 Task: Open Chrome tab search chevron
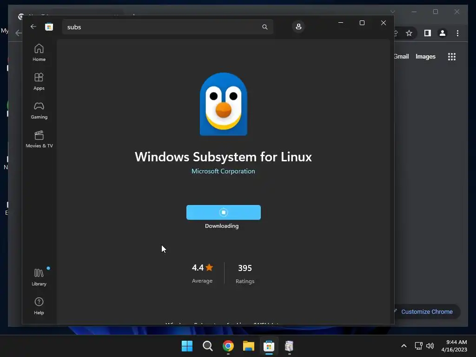[x=392, y=12]
